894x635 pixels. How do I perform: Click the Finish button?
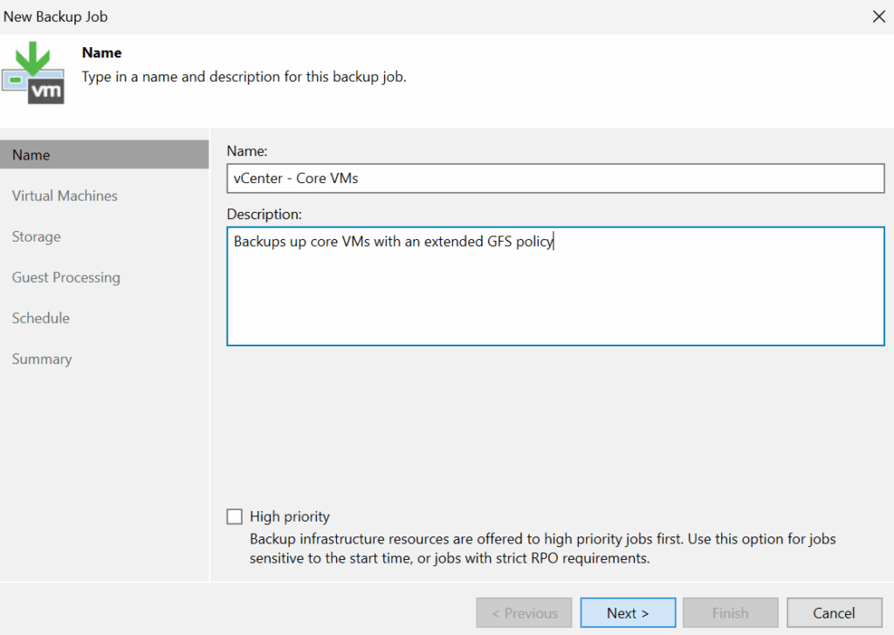[x=731, y=613]
